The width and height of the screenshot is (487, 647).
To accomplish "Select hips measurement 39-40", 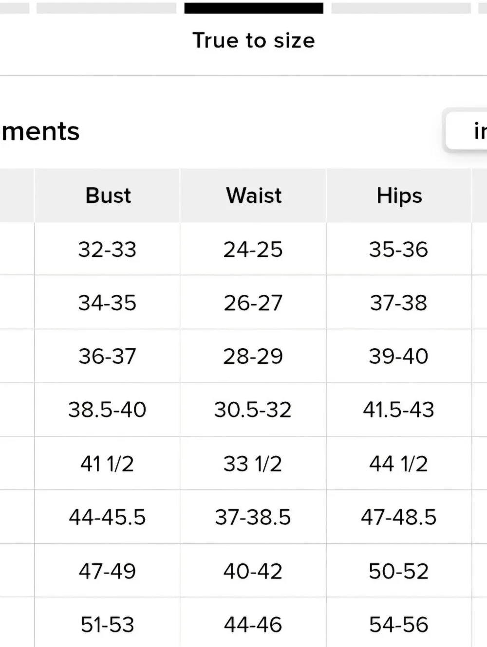I will click(x=399, y=356).
